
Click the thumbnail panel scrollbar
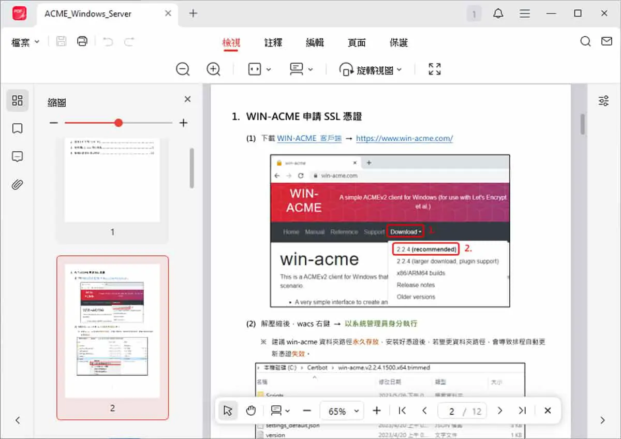(x=192, y=168)
